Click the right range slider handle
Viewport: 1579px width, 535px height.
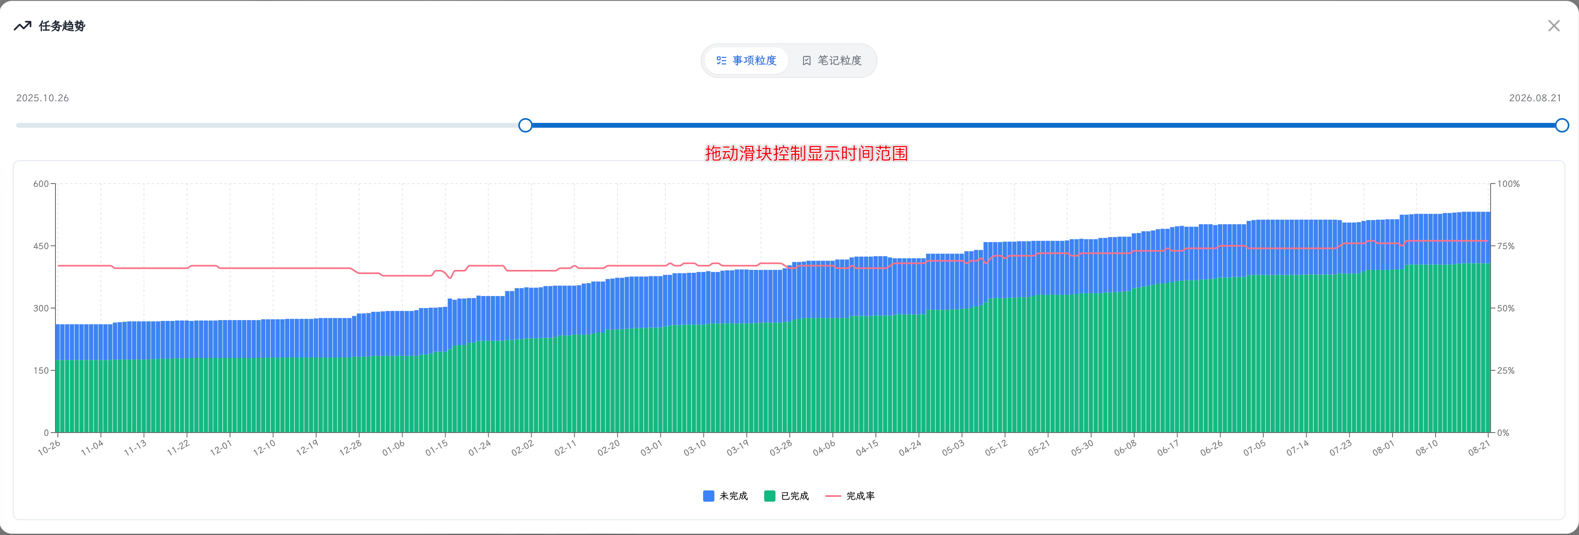1562,125
